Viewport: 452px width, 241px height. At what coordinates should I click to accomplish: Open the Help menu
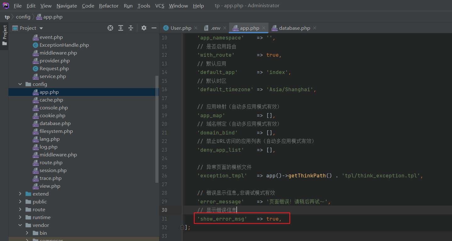(x=198, y=6)
